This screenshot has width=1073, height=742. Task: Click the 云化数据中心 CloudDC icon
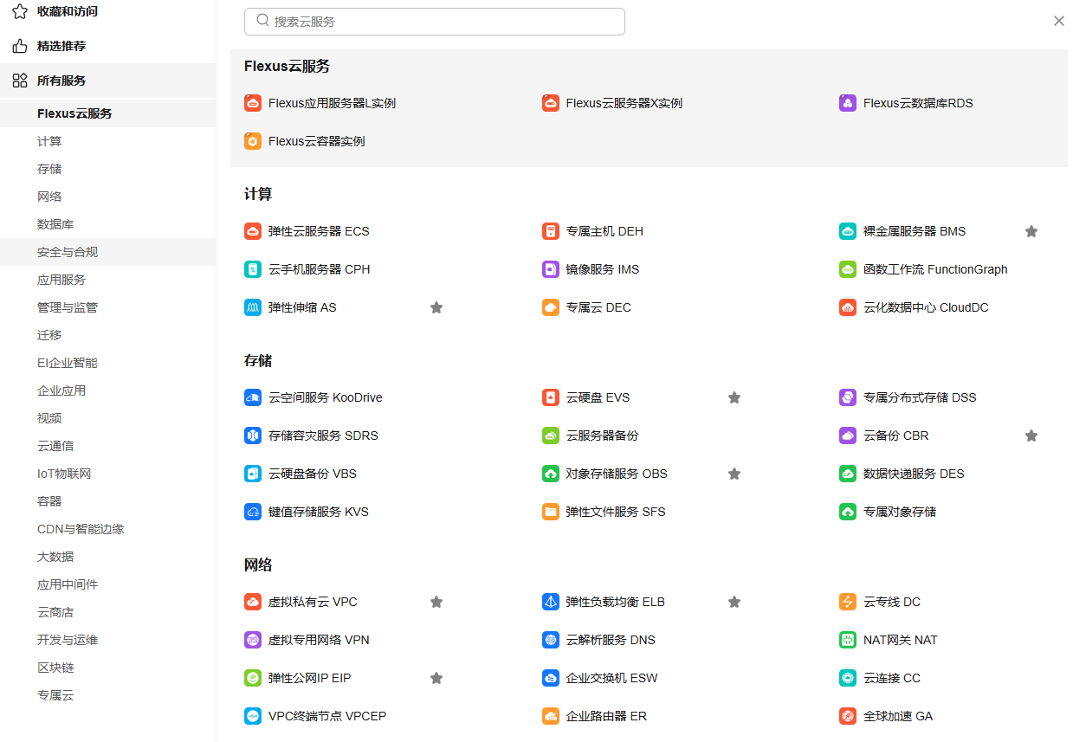pyautogui.click(x=848, y=307)
